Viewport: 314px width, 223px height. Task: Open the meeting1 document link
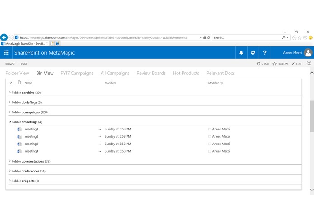(32, 129)
